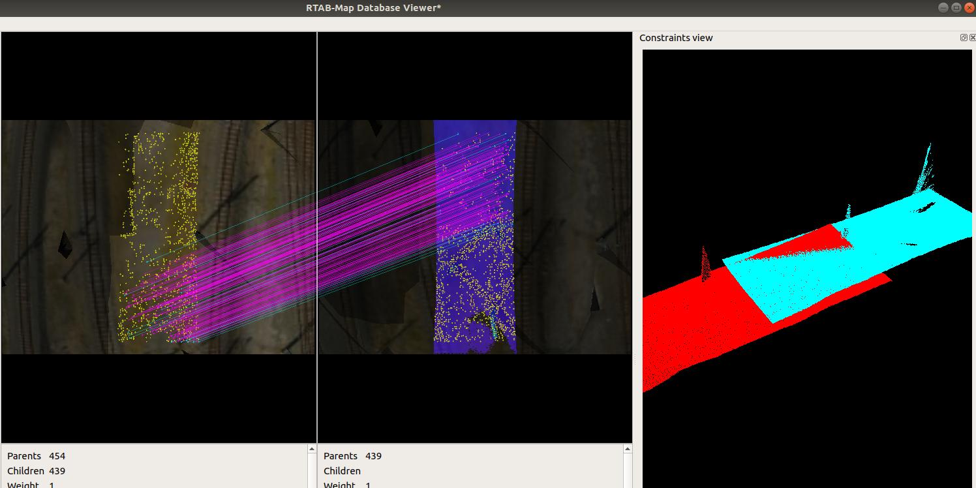Viewport: 976px width, 488px height.
Task: Click scroll-up arrow of right info panel
Action: point(628,450)
